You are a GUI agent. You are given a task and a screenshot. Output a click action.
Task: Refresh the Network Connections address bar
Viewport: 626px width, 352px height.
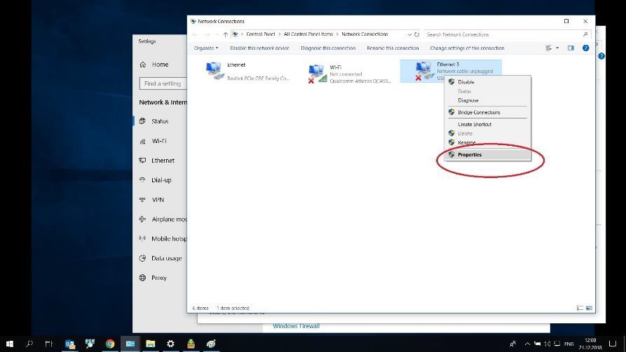pyautogui.click(x=416, y=34)
